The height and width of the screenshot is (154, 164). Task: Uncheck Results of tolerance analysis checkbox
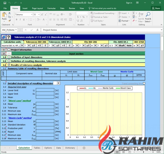click(9, 65)
